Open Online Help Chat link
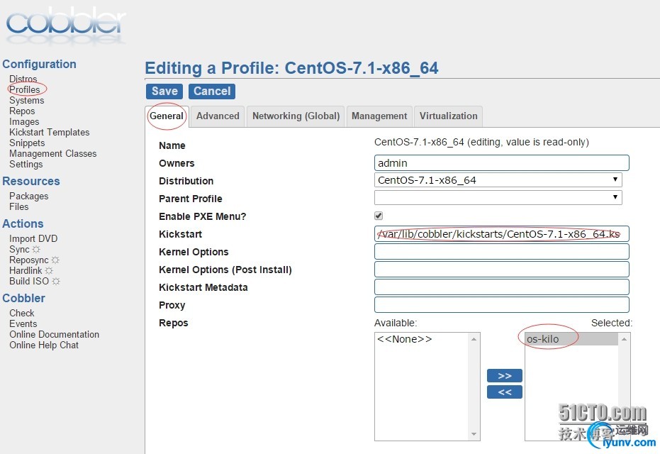 [x=44, y=345]
